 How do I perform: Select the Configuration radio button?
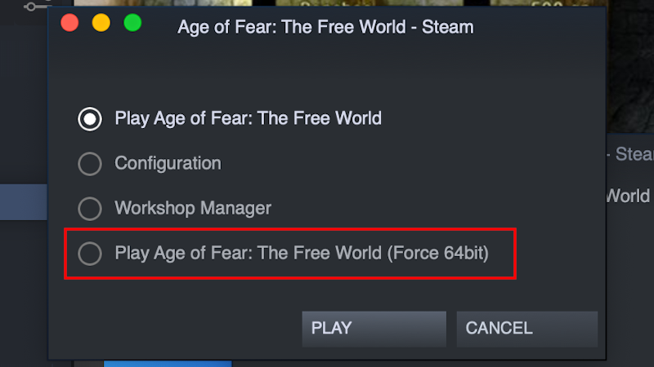click(x=90, y=164)
